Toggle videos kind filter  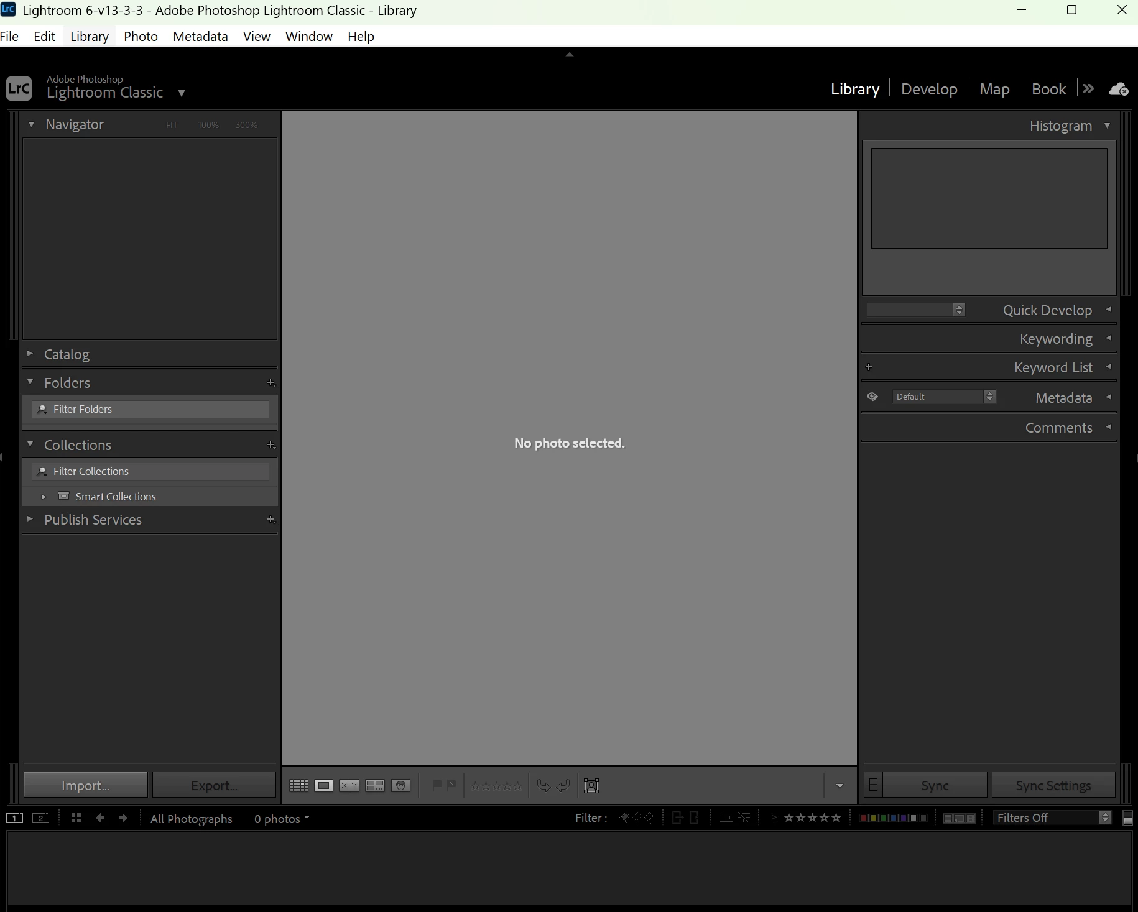[970, 818]
